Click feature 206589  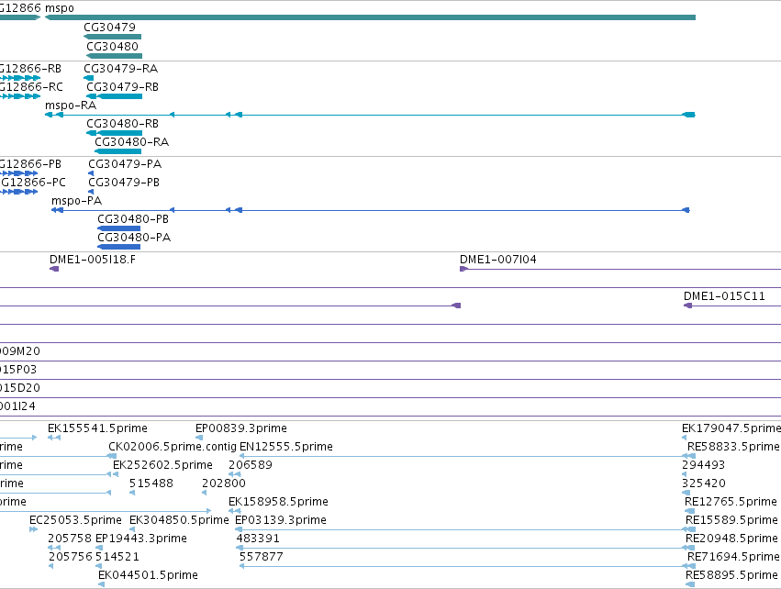251,465
